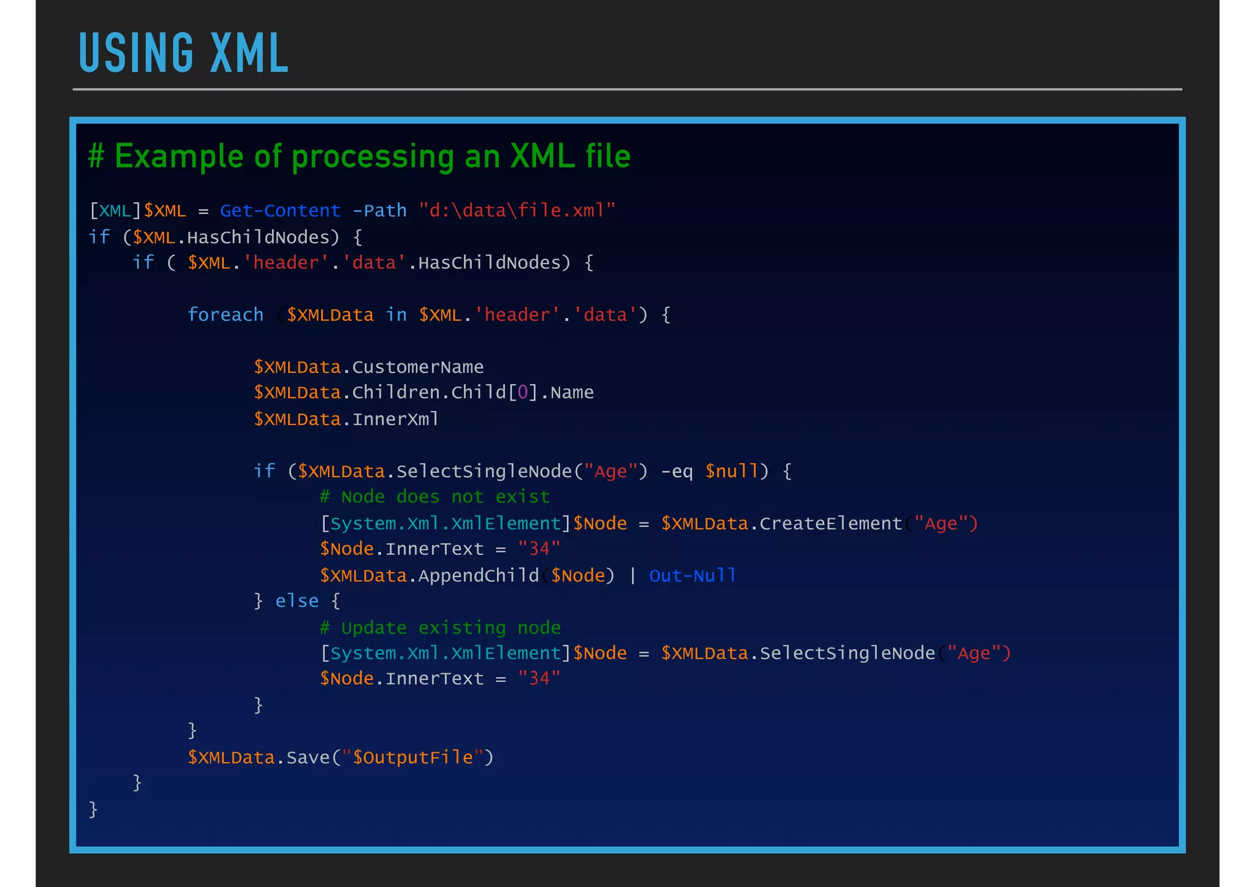Viewport: 1255px width, 887px height.
Task: Click the path string "d:\data\file.xml"
Action: [517, 211]
